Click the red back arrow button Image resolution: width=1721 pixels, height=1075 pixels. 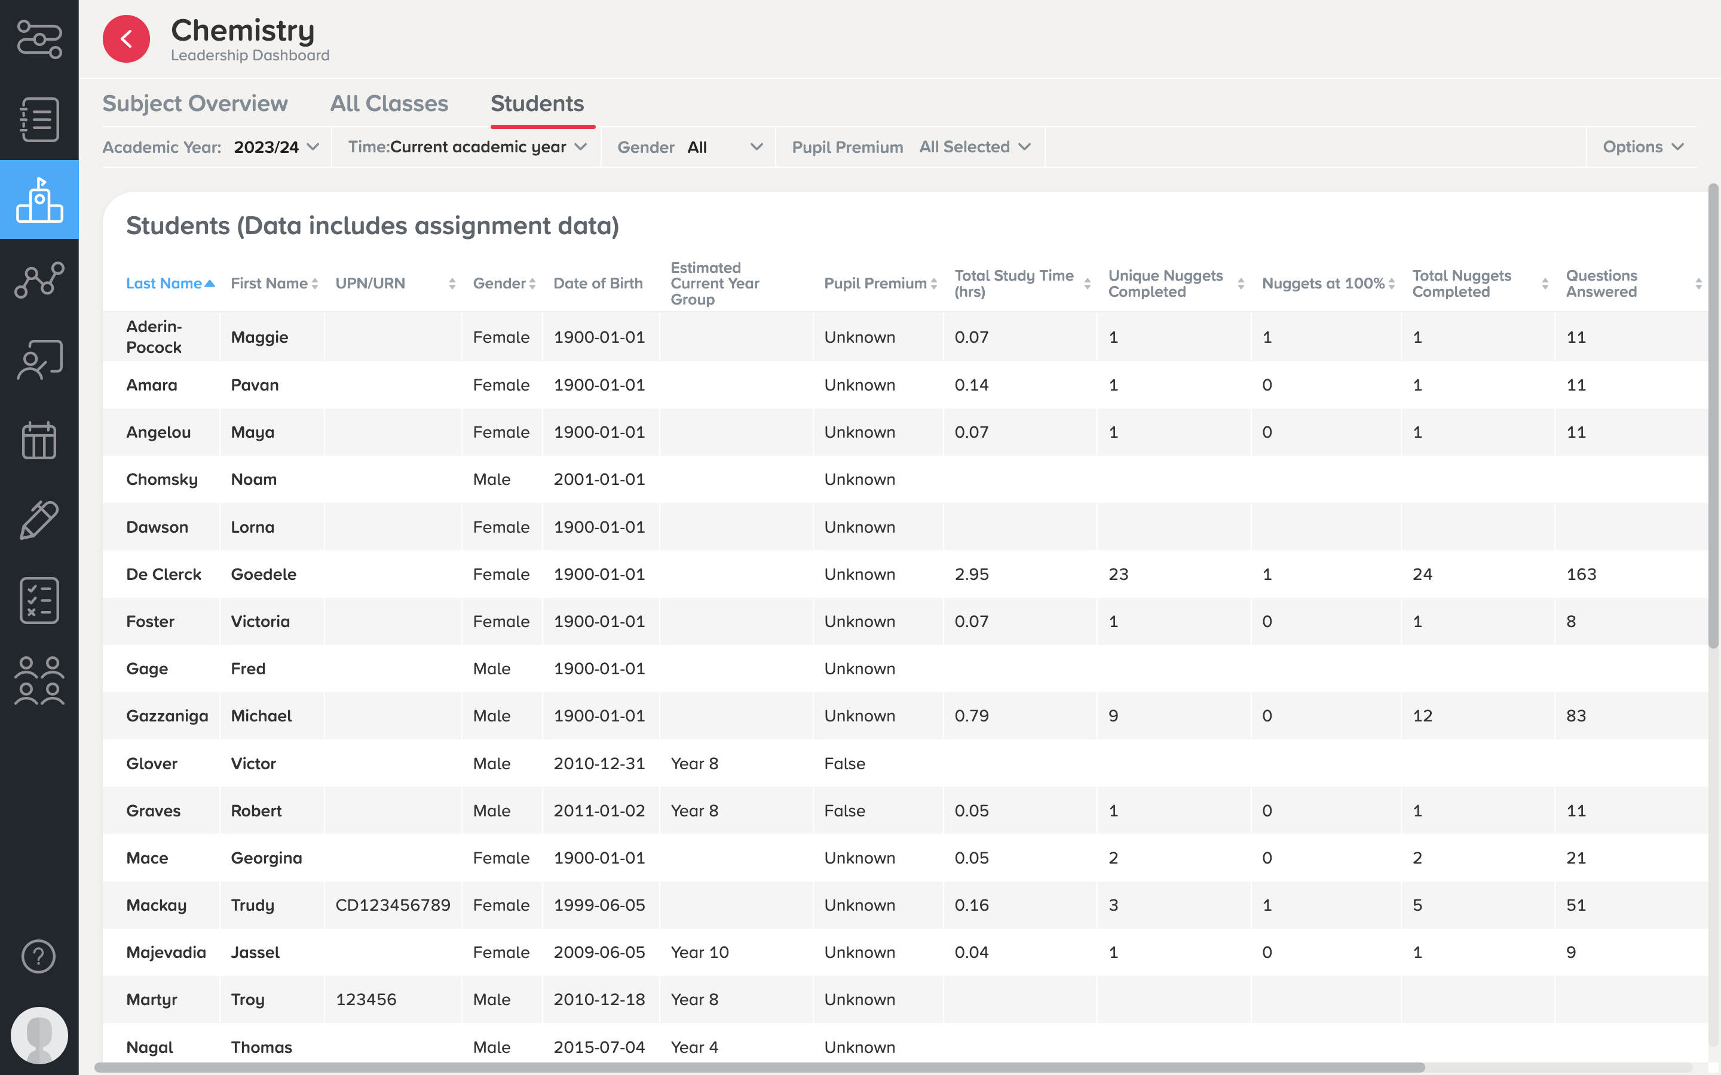pyautogui.click(x=126, y=39)
